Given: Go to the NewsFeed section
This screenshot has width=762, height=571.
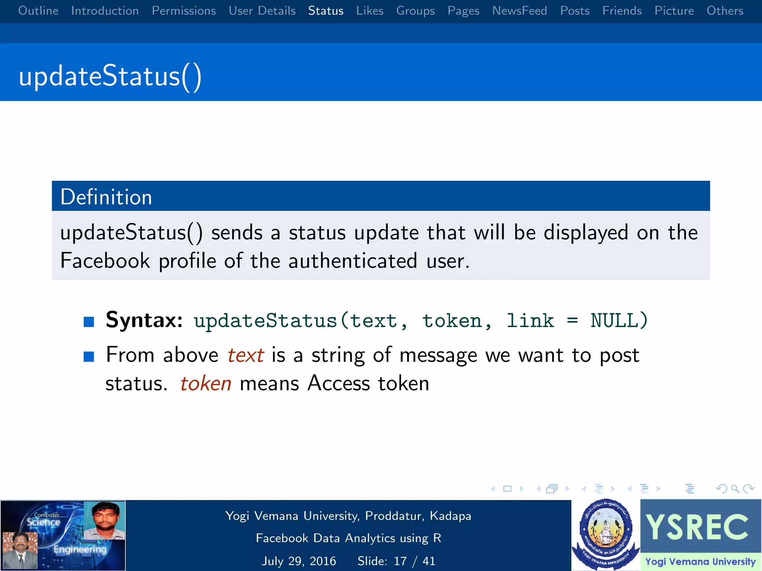Looking at the screenshot, I should click(x=520, y=11).
